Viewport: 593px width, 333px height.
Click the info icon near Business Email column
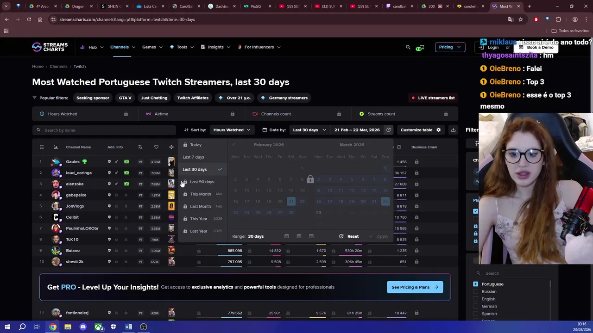click(399, 147)
